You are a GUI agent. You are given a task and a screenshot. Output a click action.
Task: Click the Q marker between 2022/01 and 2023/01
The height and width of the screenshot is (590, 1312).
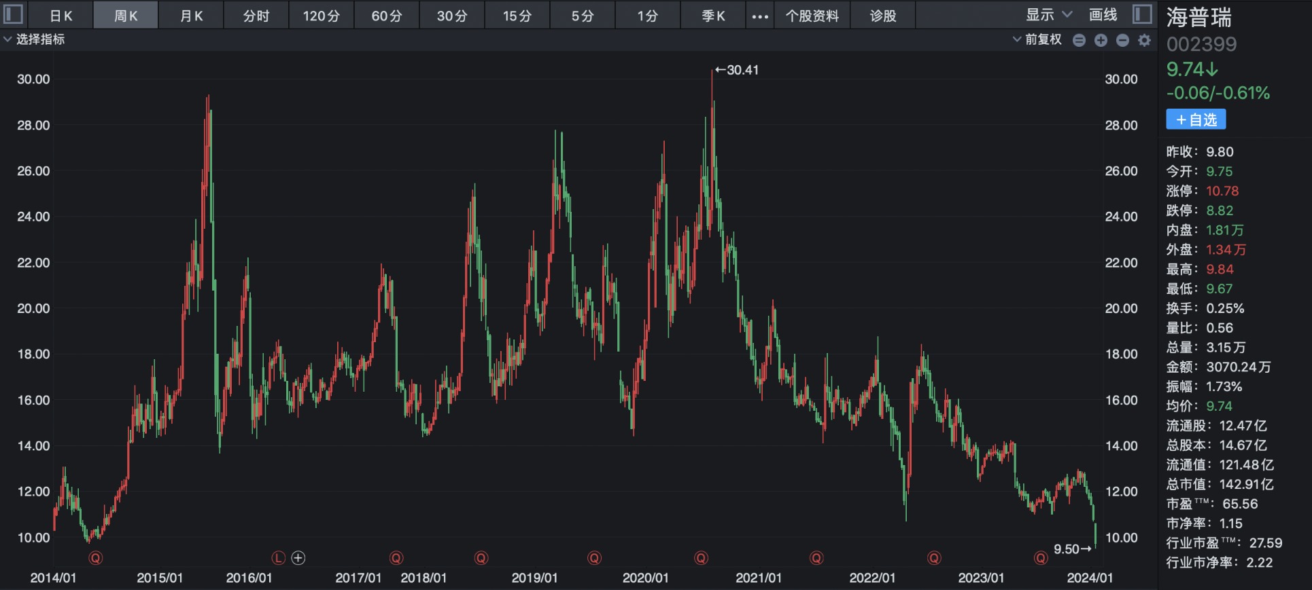(935, 558)
